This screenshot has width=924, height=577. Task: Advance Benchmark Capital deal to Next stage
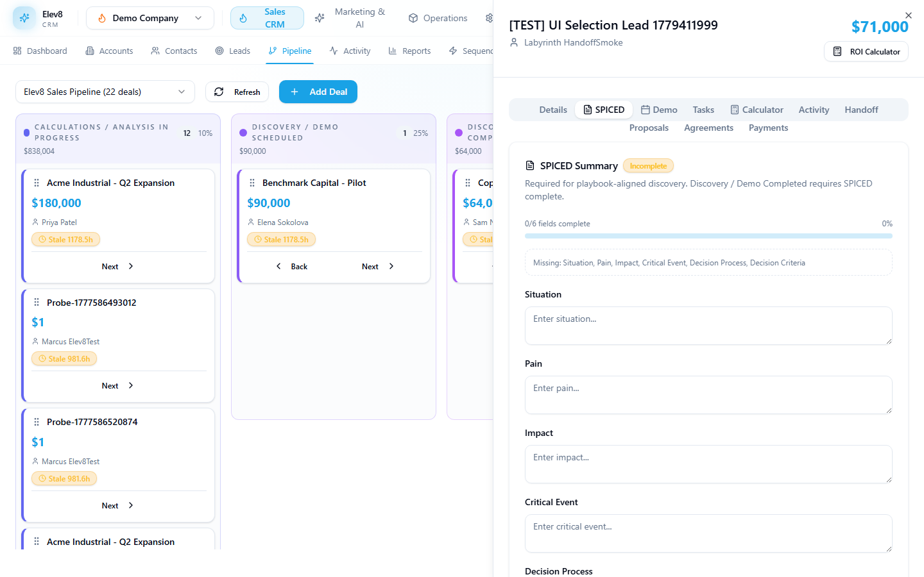378,266
